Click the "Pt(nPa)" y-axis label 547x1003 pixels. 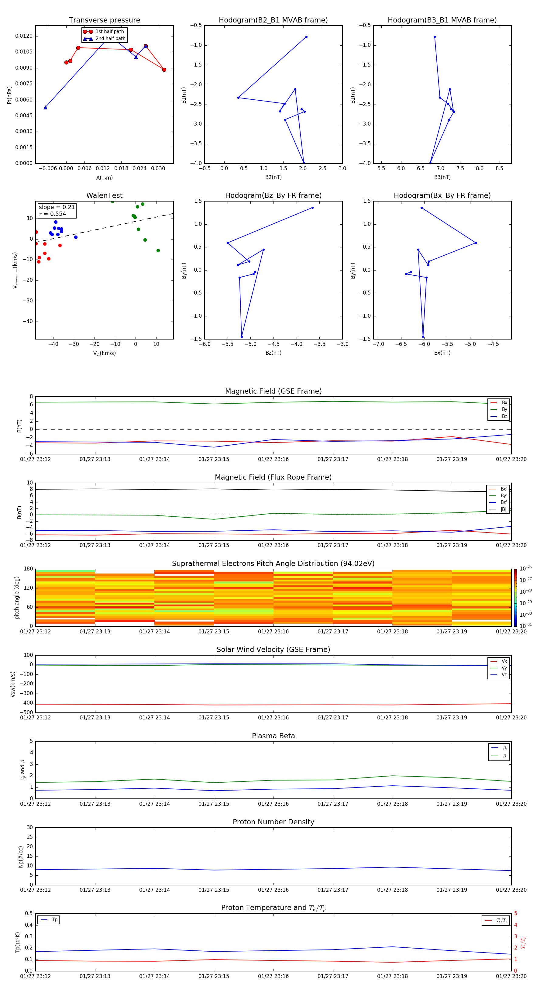tap(9, 95)
